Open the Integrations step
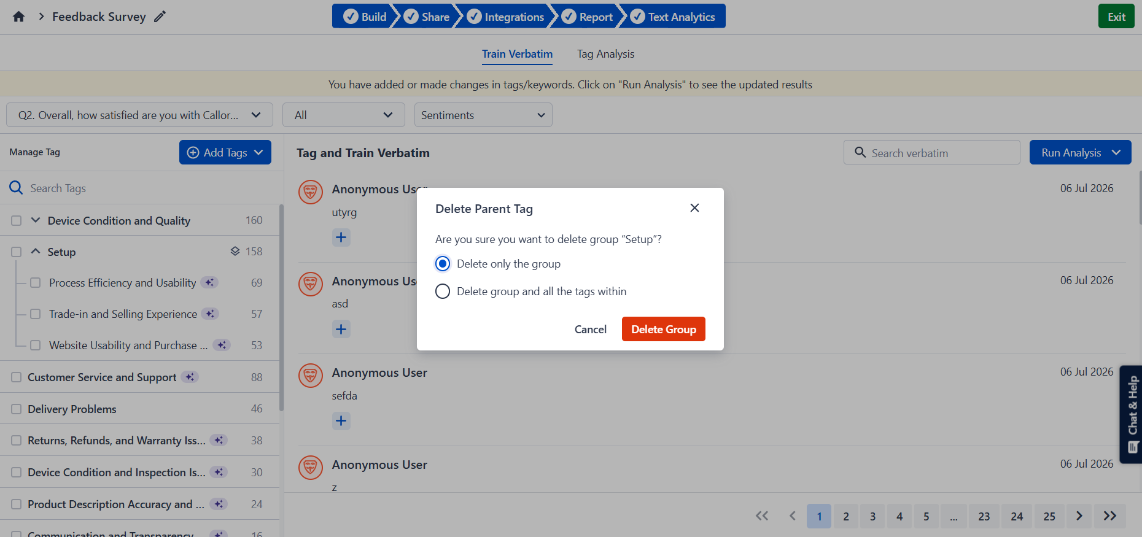 [505, 17]
